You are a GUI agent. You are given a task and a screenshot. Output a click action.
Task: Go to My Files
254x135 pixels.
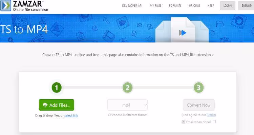[x=155, y=6]
